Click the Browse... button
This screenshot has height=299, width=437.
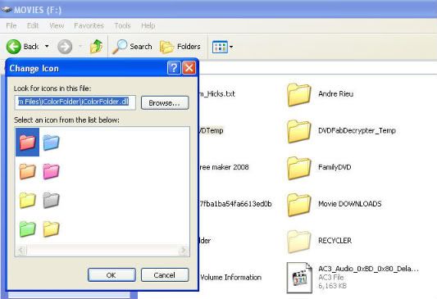[x=165, y=102]
